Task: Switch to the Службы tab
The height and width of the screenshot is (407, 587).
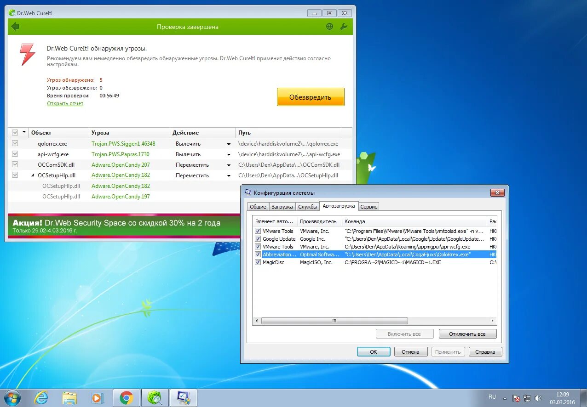Action: point(307,207)
